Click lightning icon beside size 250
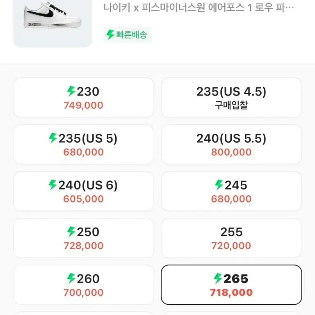This screenshot has width=315, height=315. [x=71, y=232]
